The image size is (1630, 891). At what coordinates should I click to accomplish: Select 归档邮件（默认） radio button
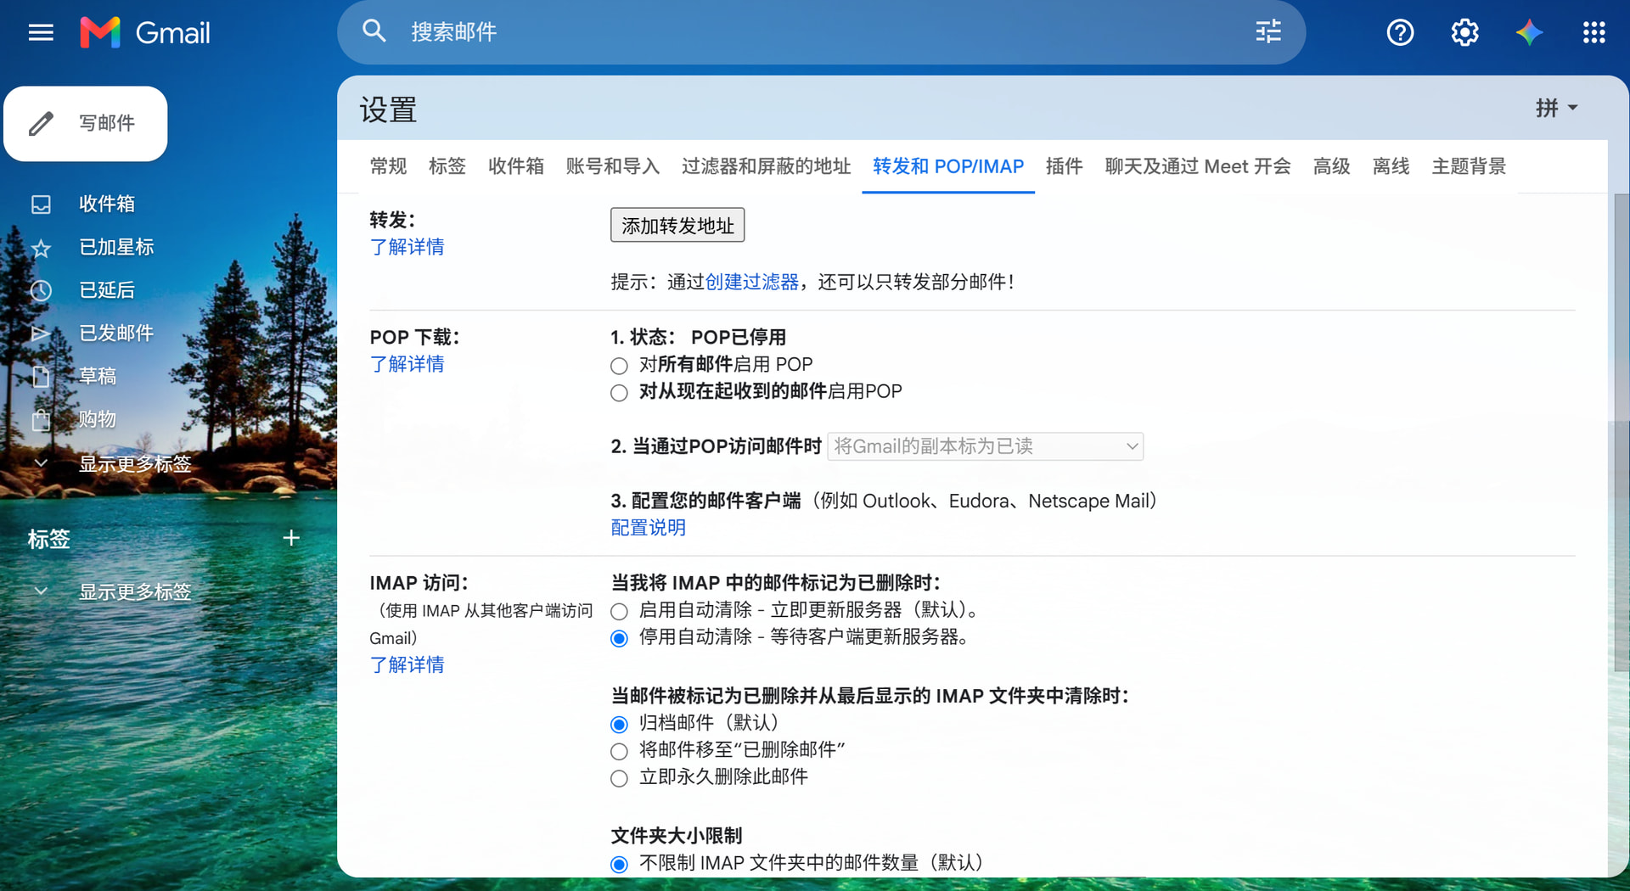tap(619, 724)
